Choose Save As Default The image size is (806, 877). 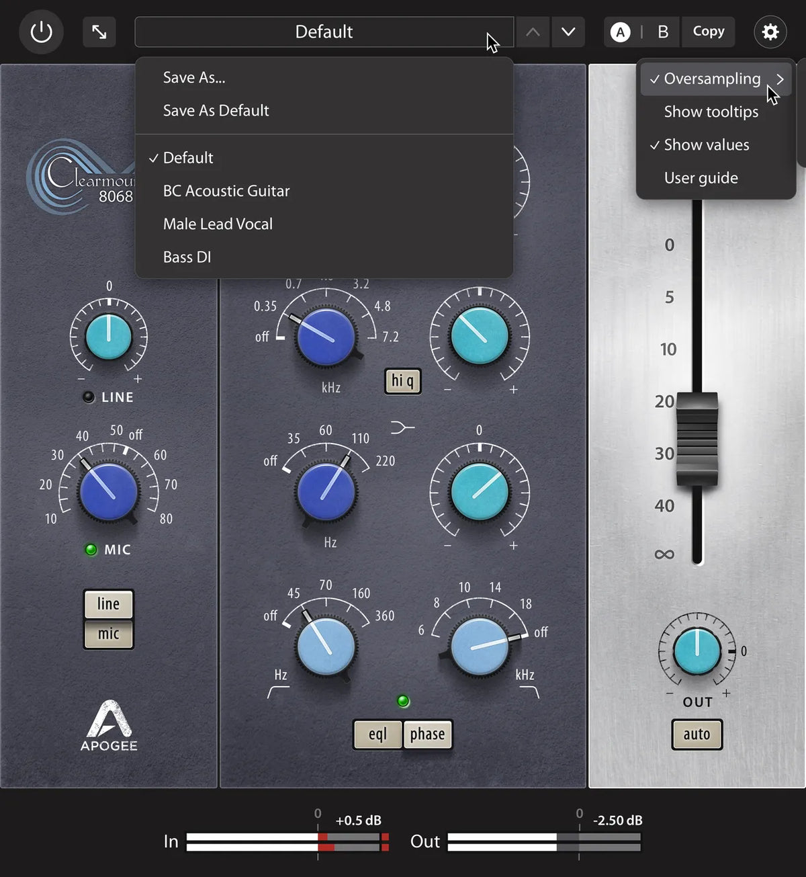coord(216,110)
